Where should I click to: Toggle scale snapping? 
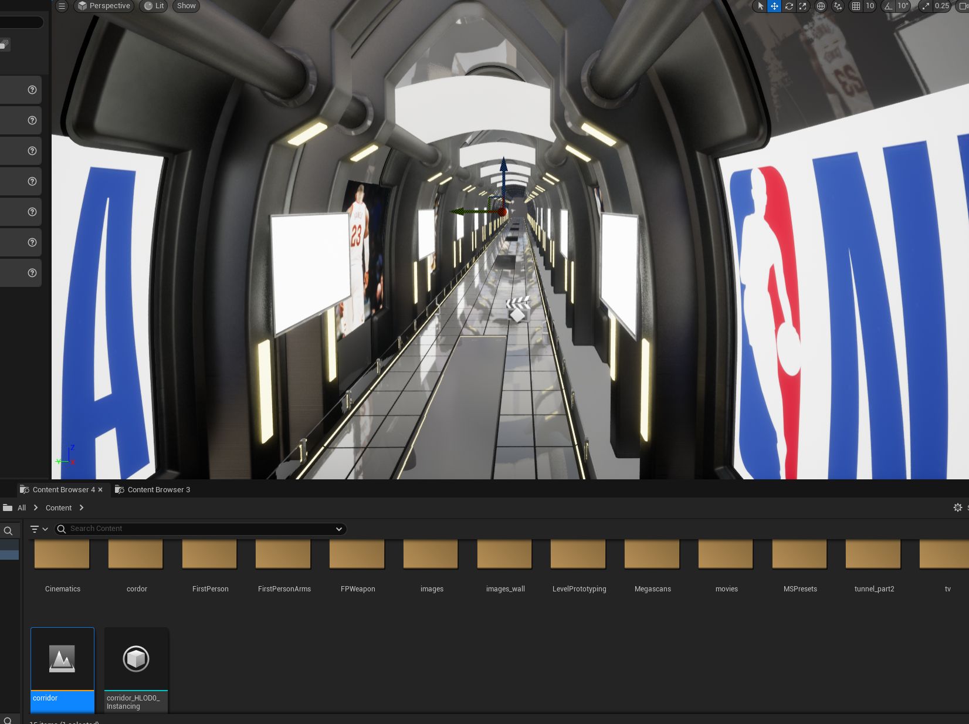coord(926,6)
